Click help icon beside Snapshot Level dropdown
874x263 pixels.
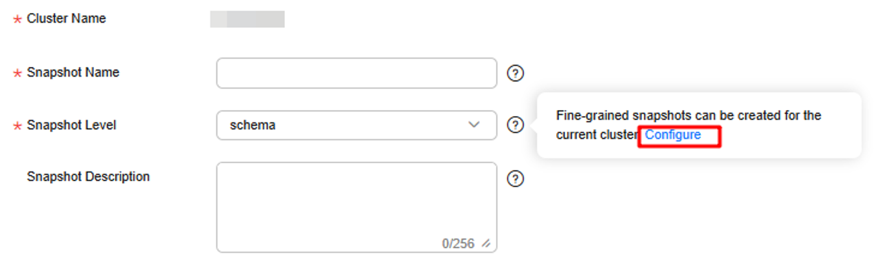[x=515, y=125]
